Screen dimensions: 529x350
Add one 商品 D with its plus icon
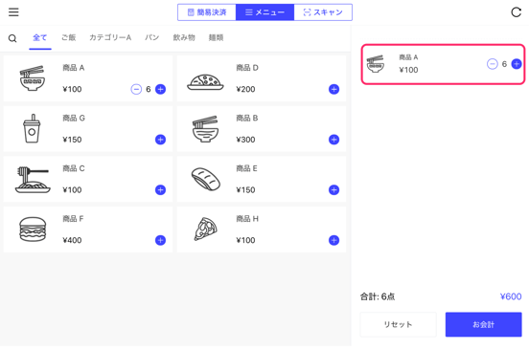tap(333, 89)
